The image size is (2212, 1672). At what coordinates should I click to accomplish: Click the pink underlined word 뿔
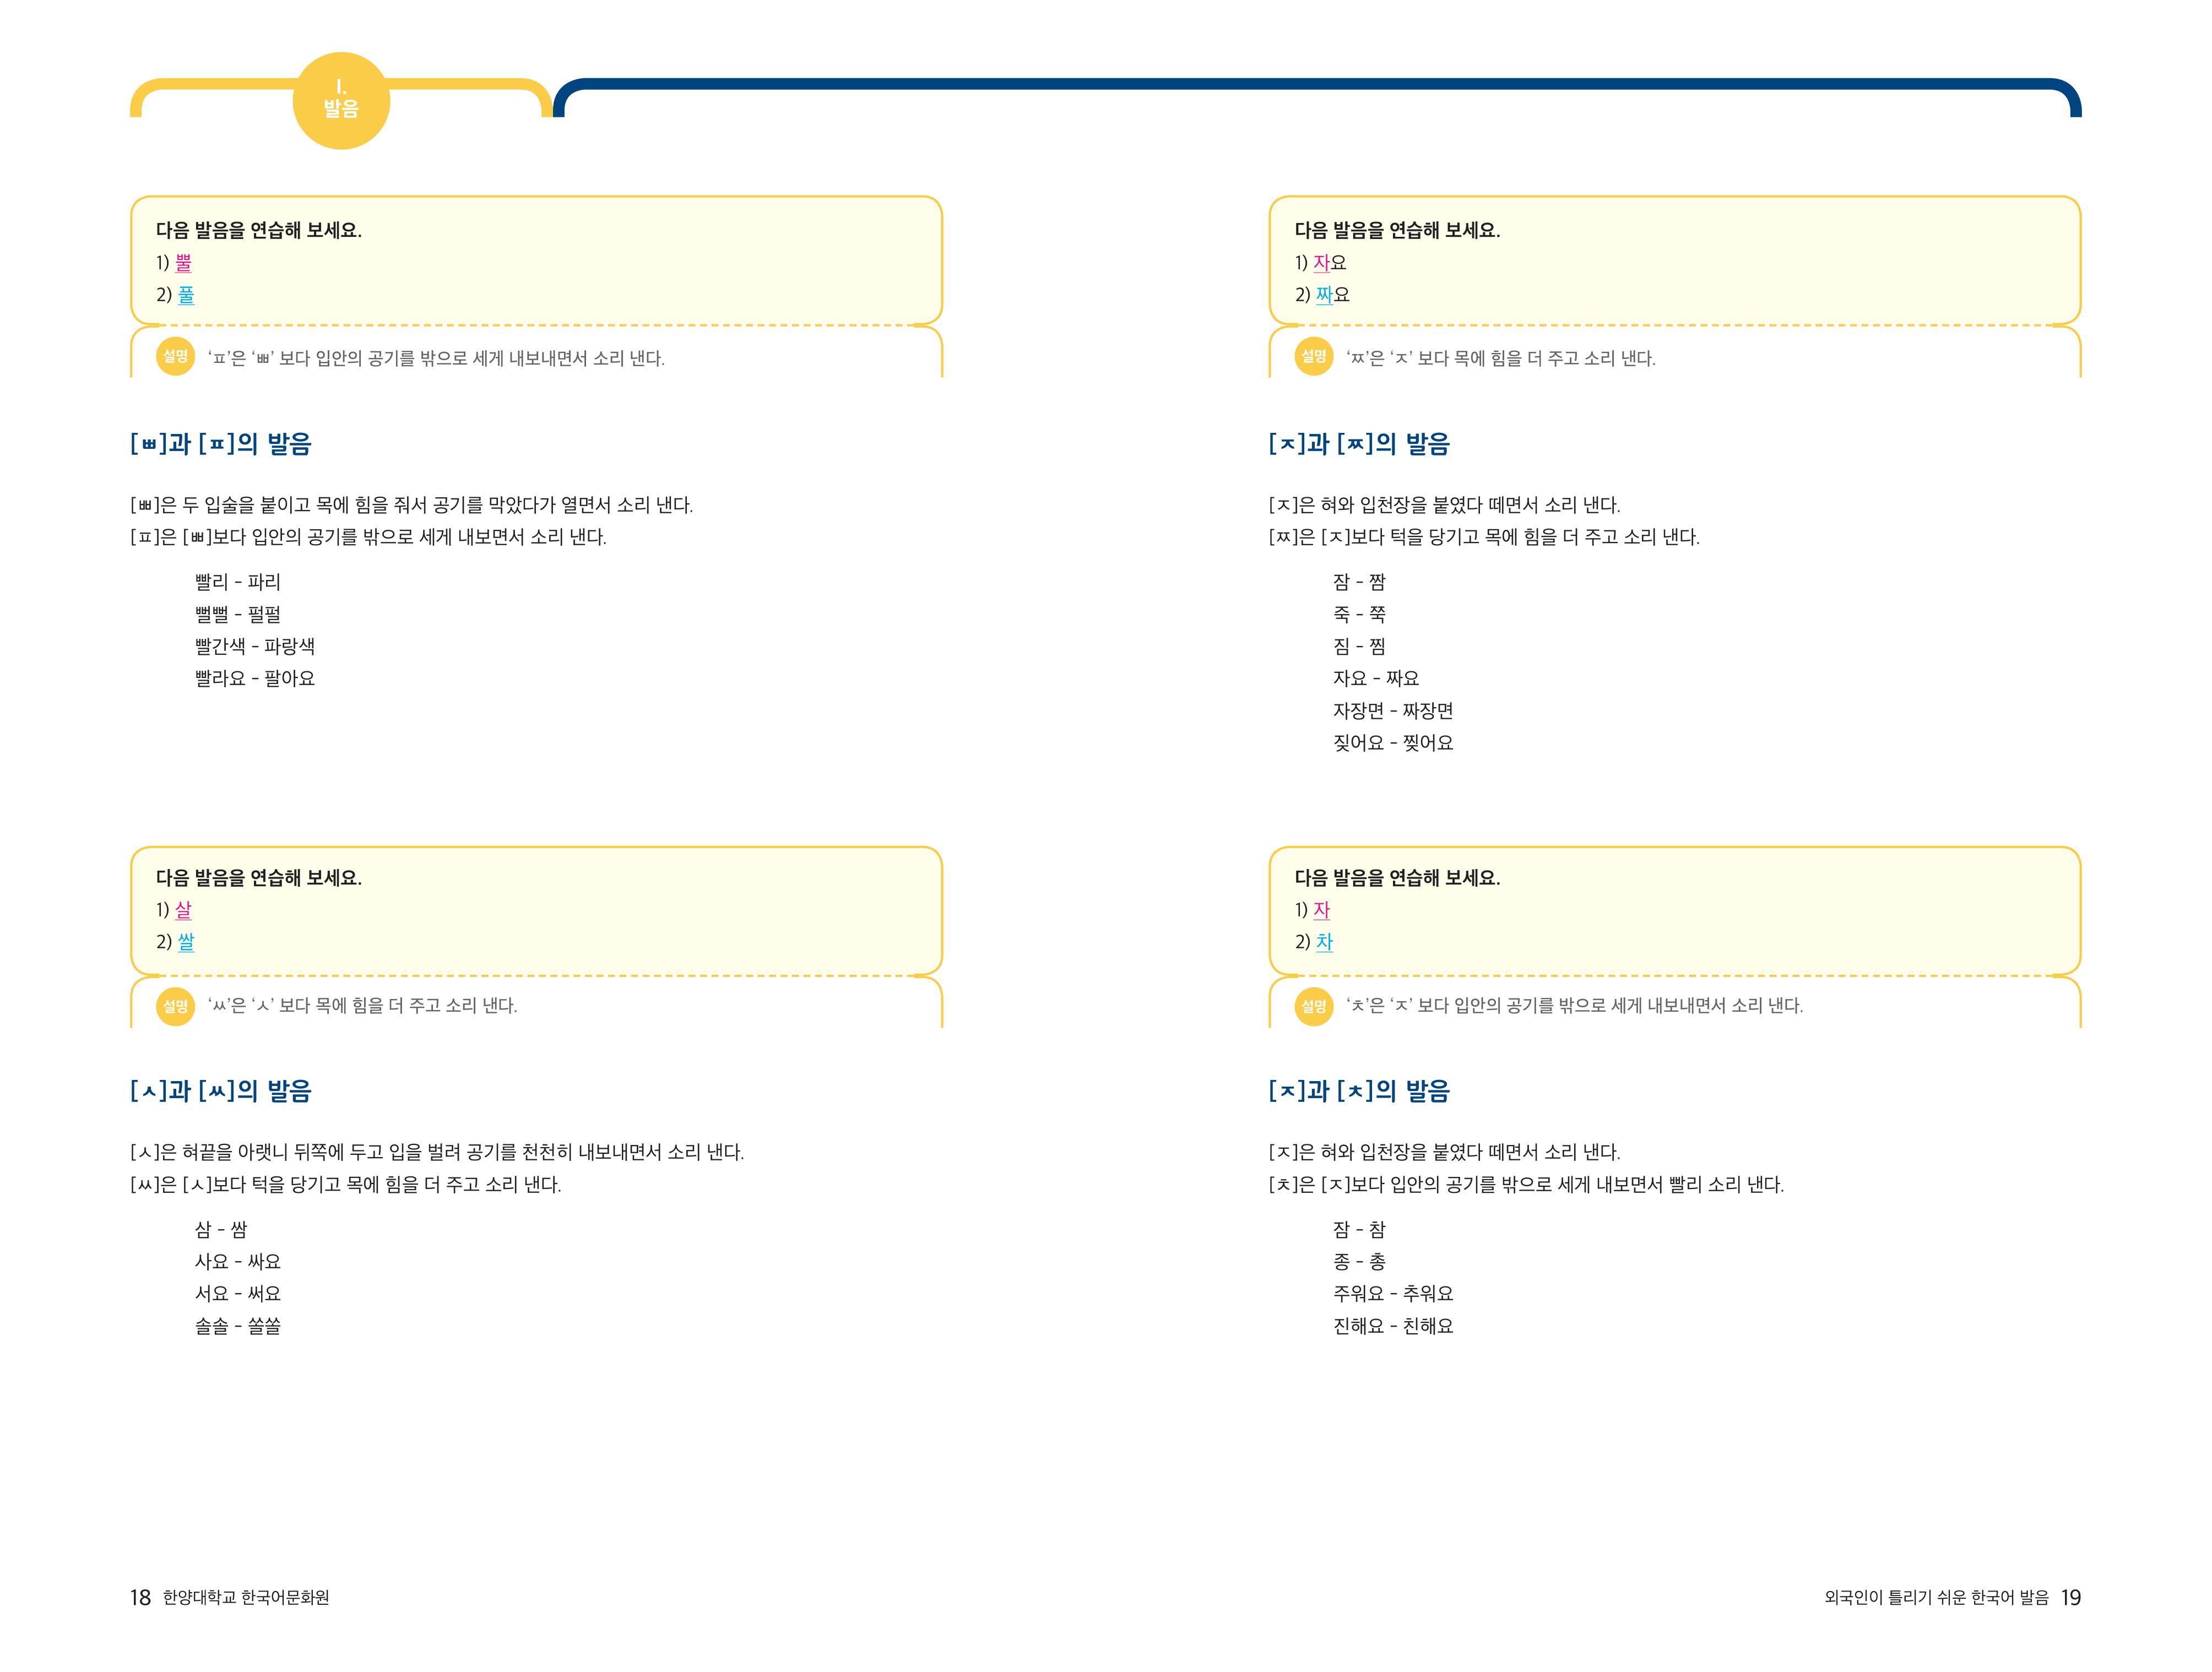tap(184, 263)
